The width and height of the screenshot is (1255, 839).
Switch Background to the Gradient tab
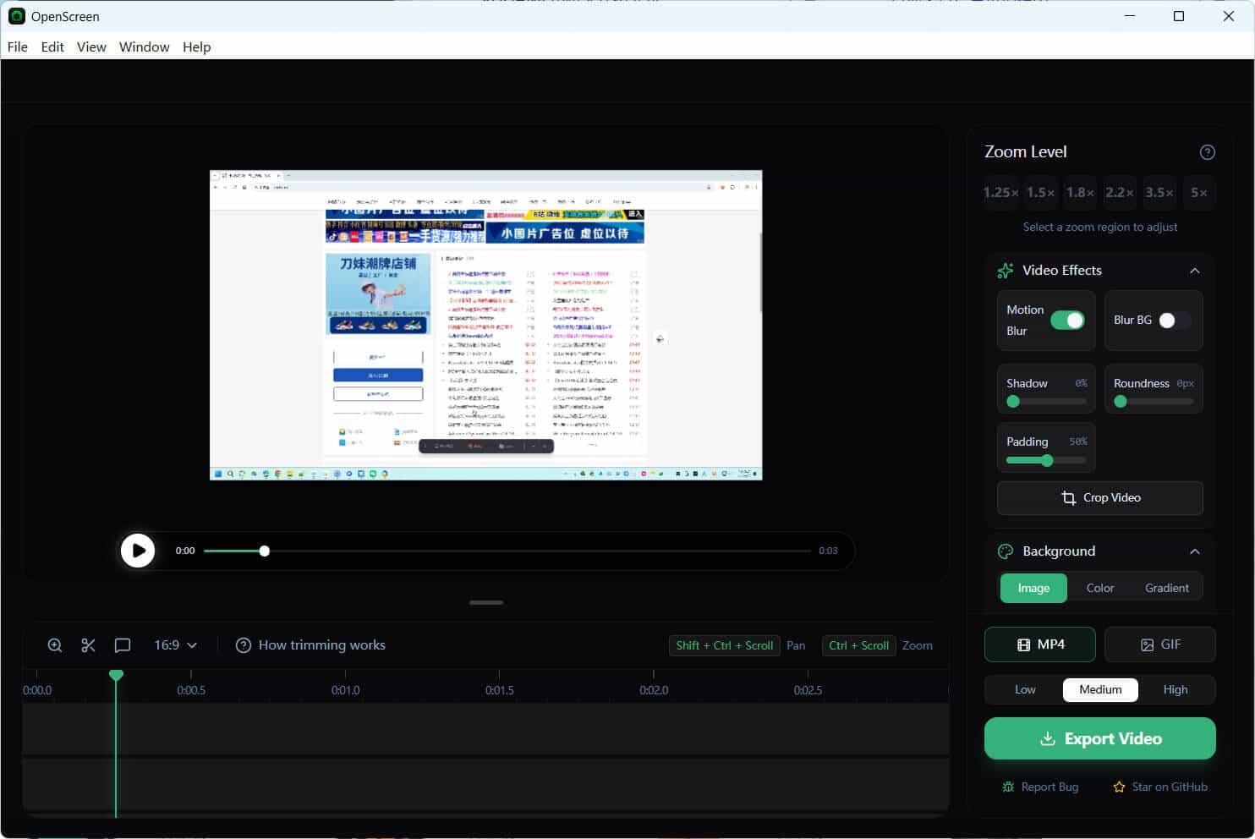point(1166,587)
